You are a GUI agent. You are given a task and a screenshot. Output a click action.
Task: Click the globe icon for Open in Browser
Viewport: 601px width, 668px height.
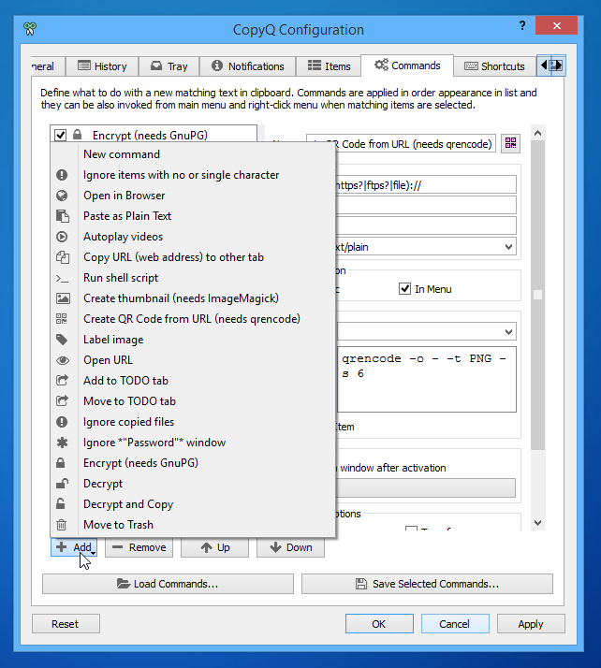[x=62, y=196]
